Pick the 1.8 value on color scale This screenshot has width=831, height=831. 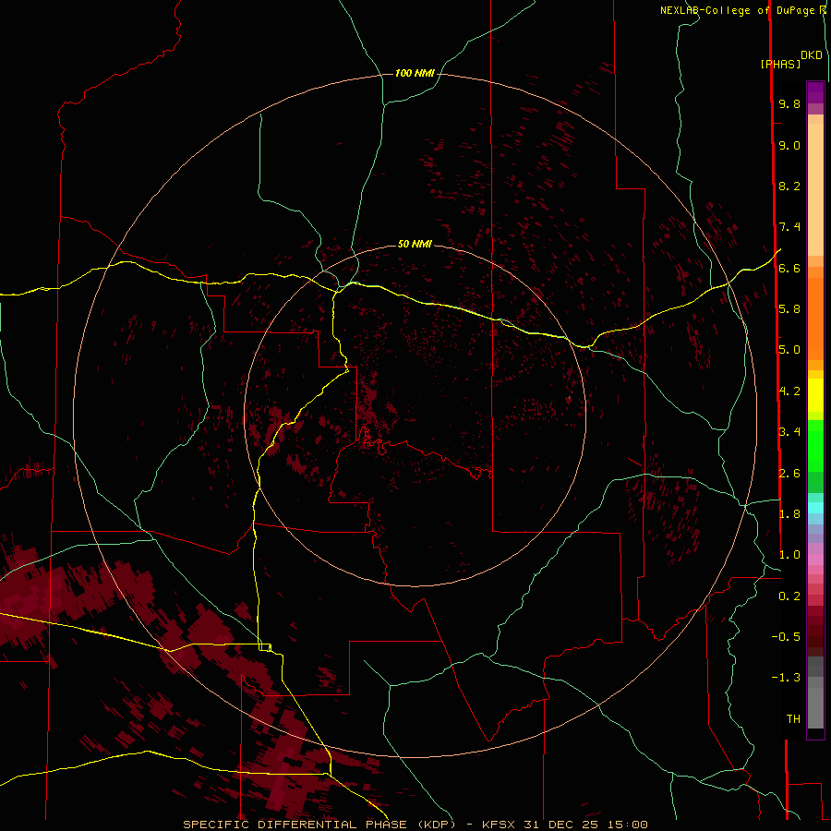coord(789,514)
